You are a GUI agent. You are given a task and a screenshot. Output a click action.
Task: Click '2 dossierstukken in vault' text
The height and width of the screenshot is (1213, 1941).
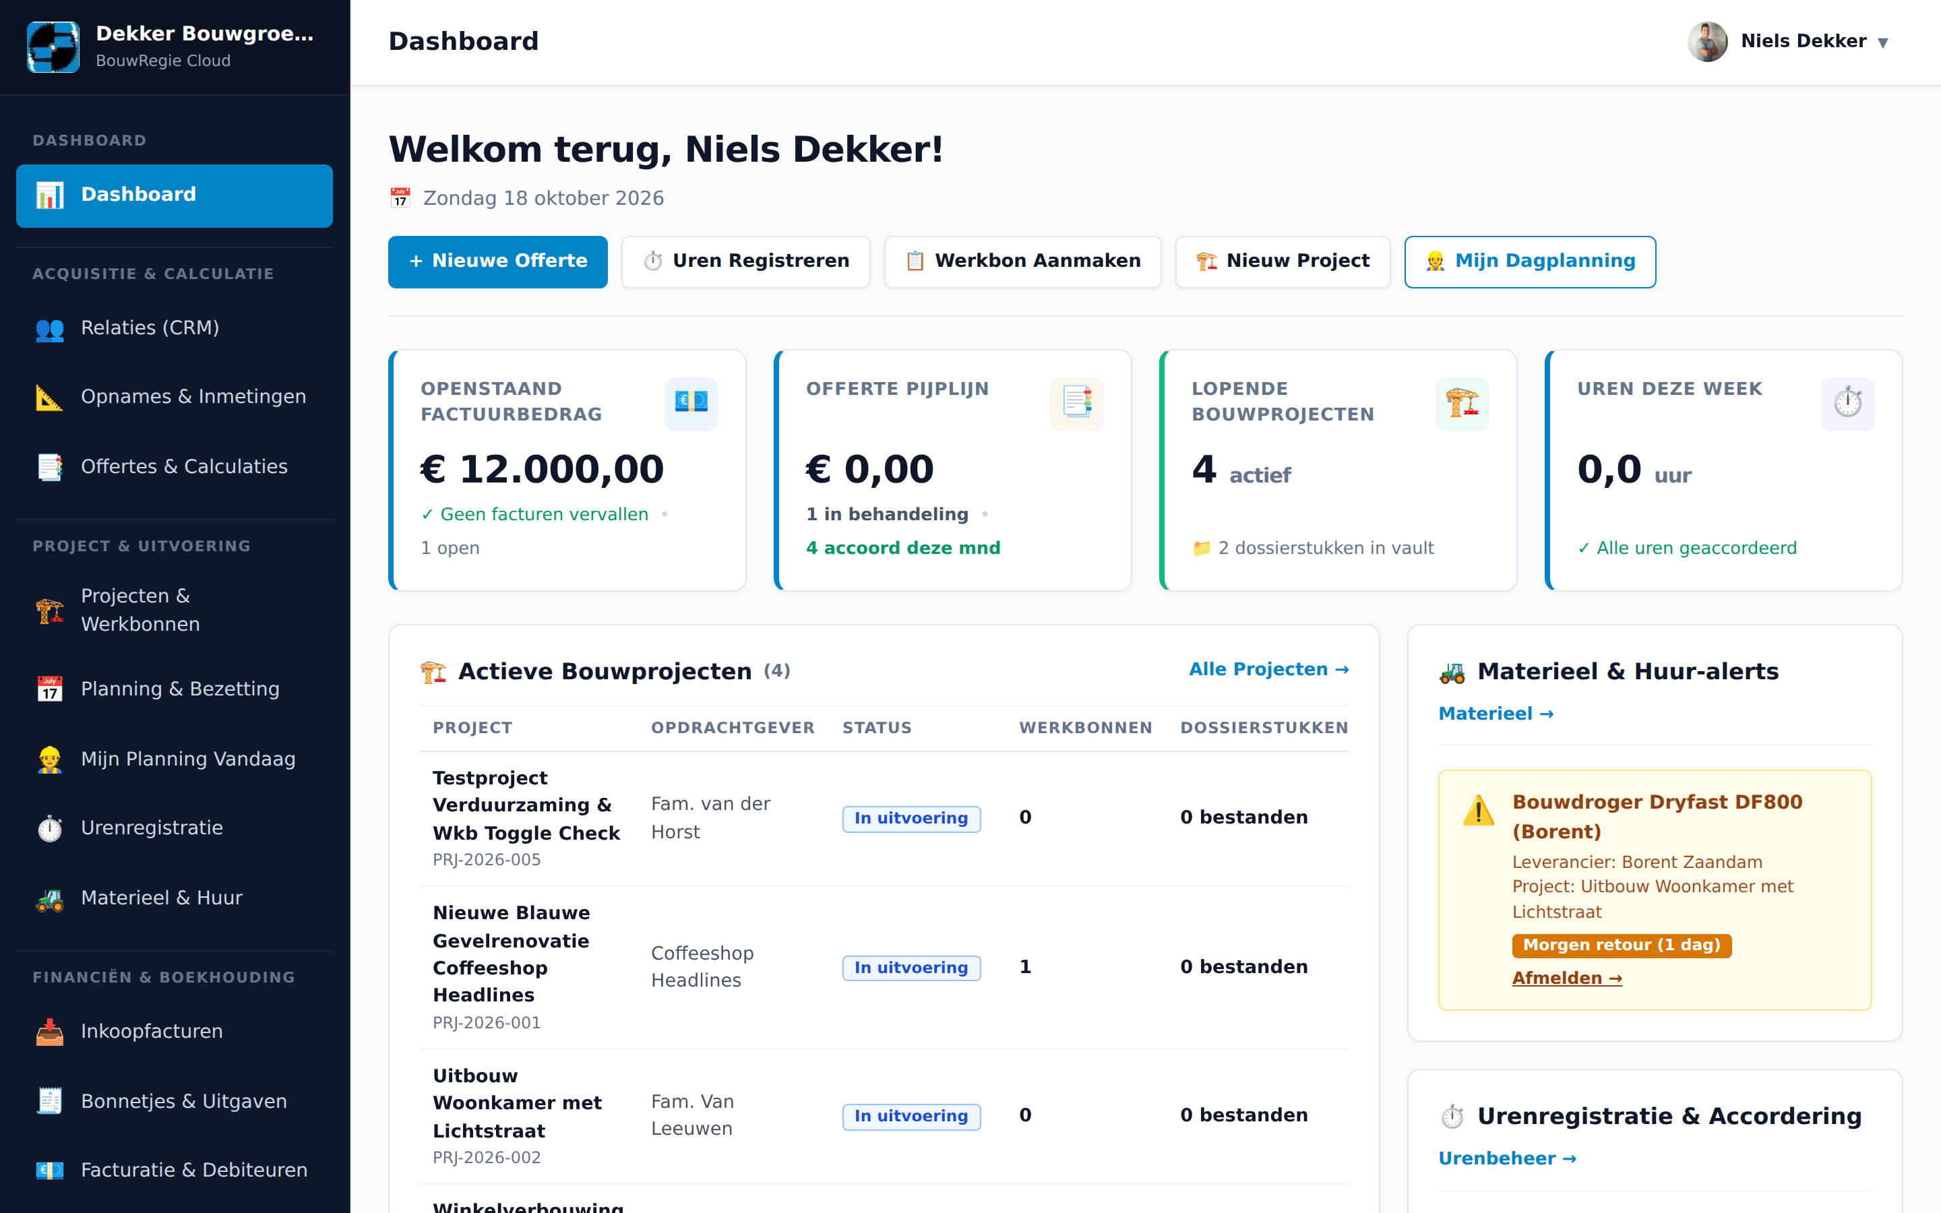1313,548
